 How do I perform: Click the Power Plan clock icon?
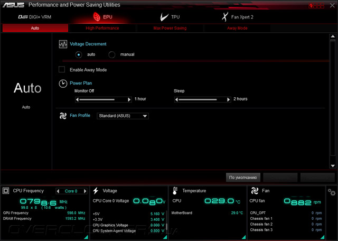[x=63, y=84]
